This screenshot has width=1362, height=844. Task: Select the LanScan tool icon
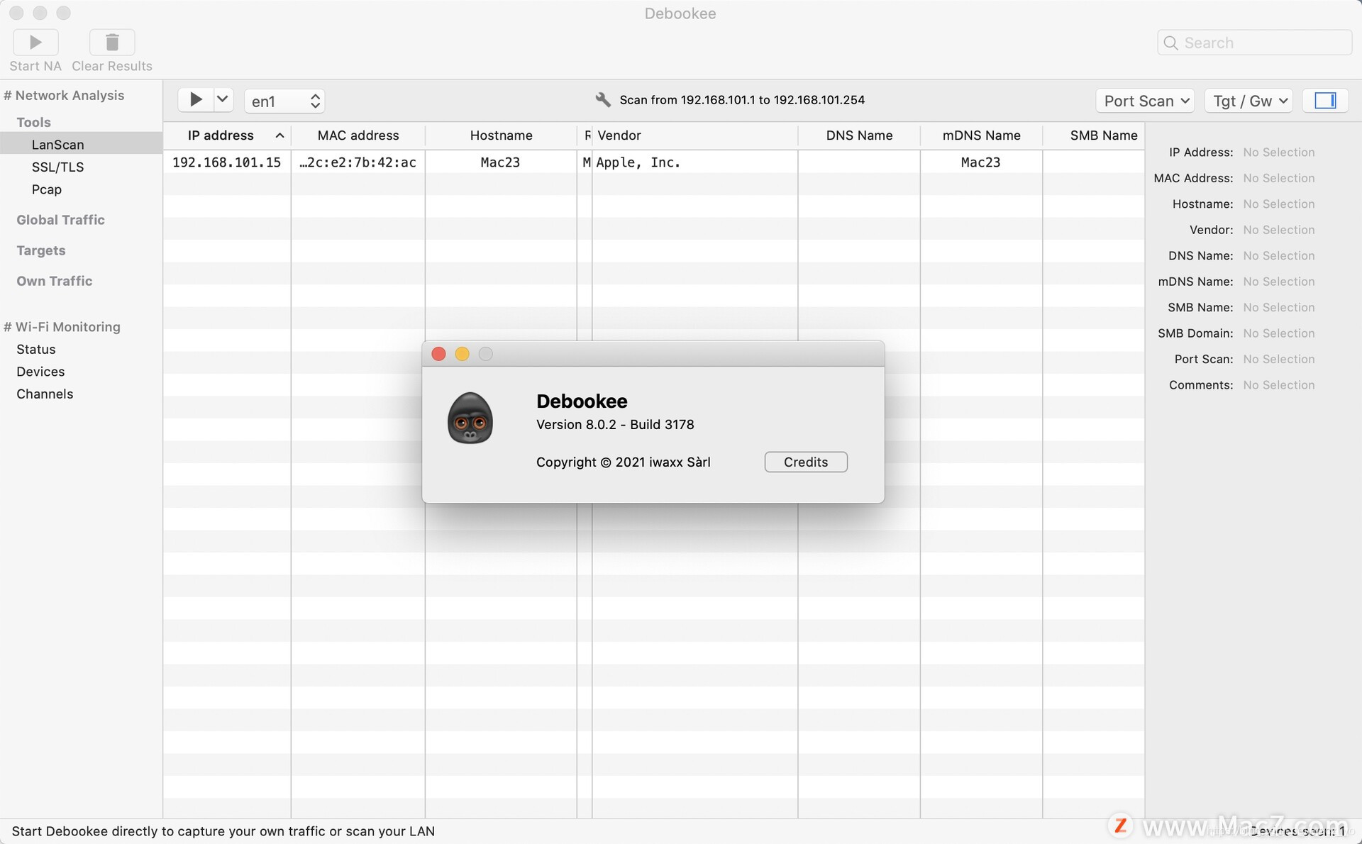tap(57, 144)
